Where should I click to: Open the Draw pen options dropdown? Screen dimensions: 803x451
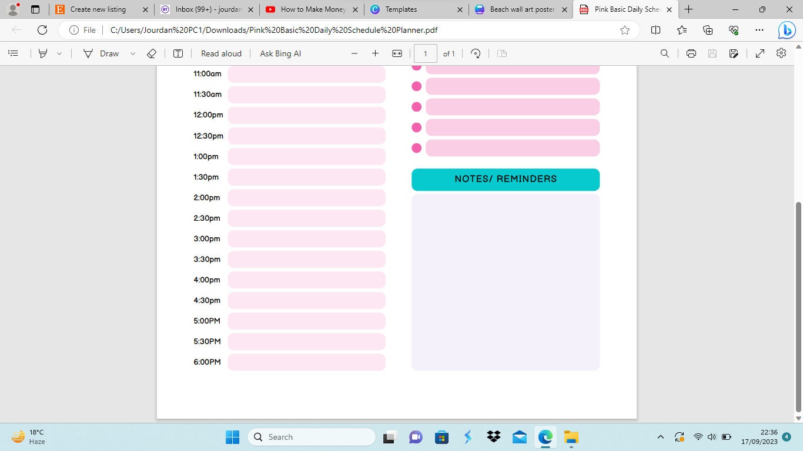[132, 53]
